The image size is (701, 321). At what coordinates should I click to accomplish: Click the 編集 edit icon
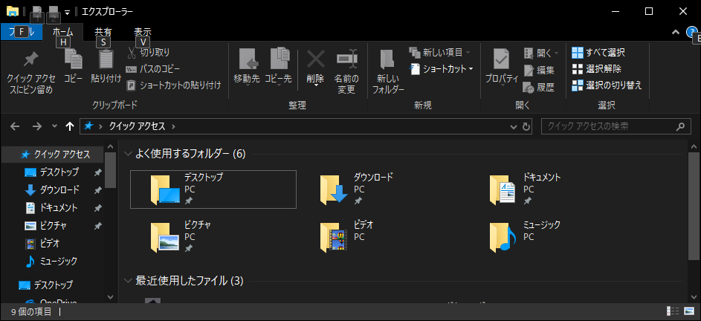529,70
